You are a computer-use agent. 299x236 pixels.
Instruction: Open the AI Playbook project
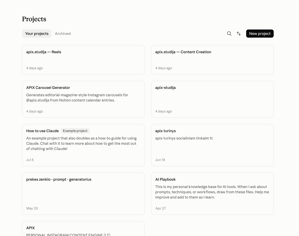pos(212,194)
